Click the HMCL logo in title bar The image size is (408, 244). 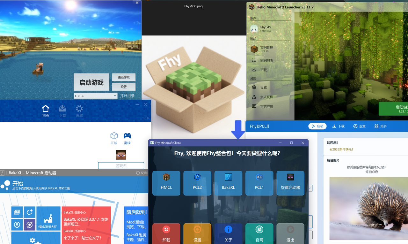[x=252, y=7]
